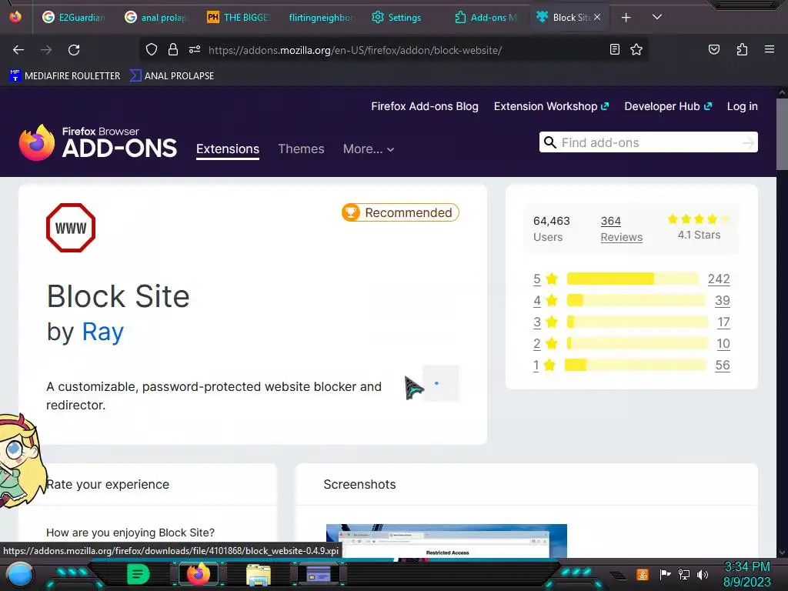This screenshot has height=591, width=788.
Task: Switch to THE BIGGE tab
Action: 239,17
